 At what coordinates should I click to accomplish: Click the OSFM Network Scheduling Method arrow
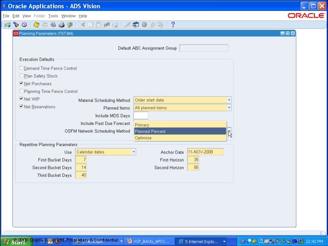coord(229,131)
